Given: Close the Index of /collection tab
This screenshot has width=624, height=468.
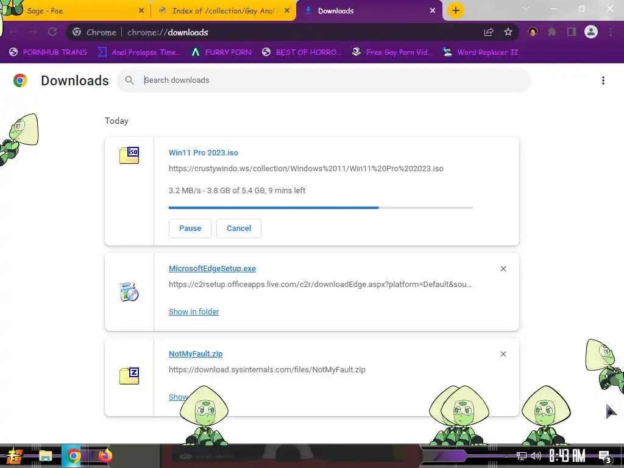Looking at the screenshot, I should pos(287,11).
